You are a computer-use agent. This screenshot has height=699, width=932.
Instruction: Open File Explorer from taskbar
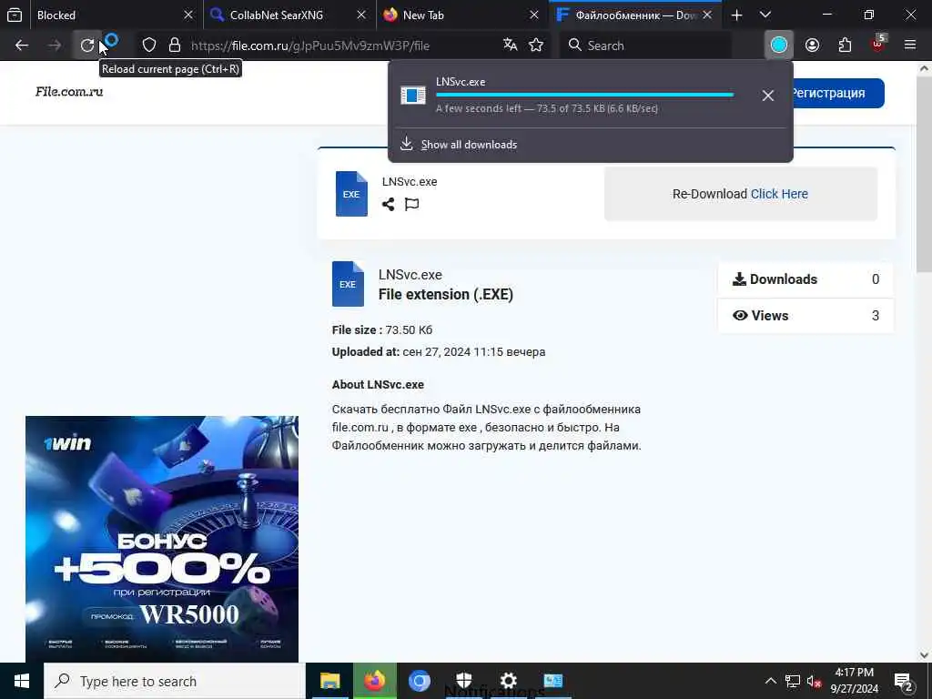(x=329, y=681)
